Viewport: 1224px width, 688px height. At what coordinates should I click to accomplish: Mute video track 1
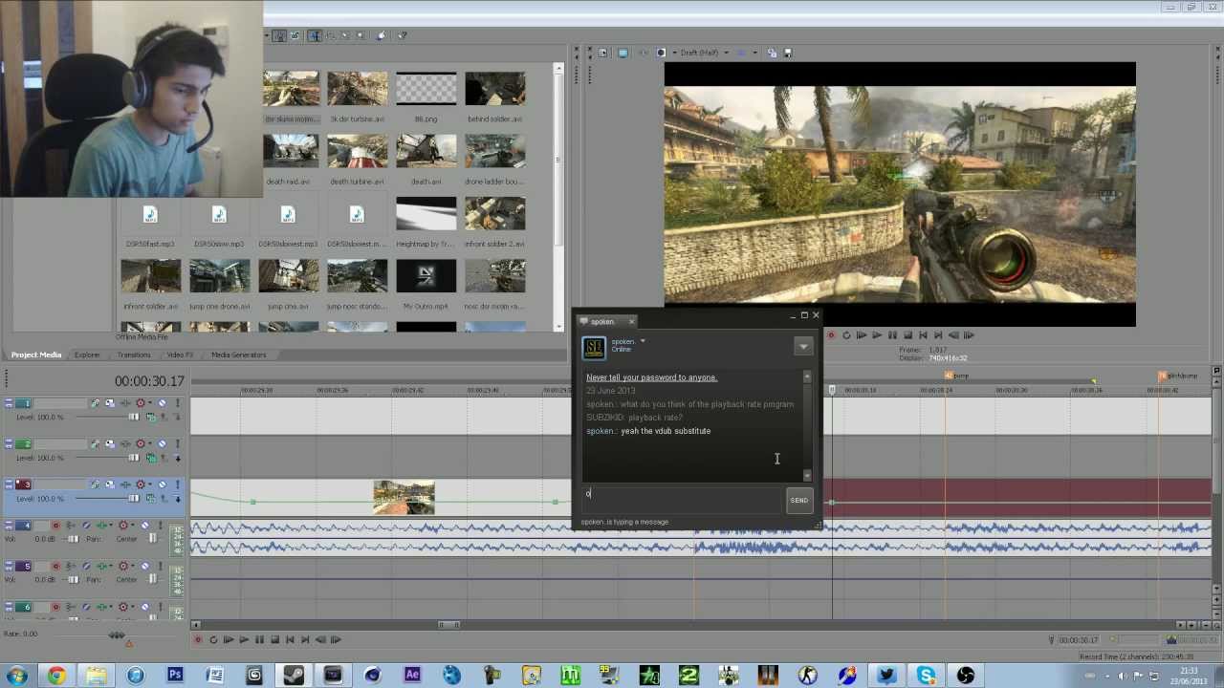162,403
